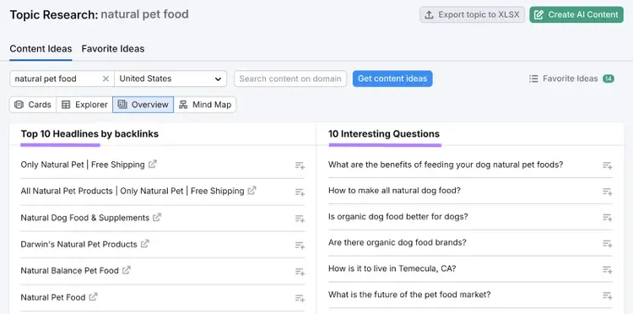Viewport: 633px width, 314px height.
Task: Clear the 'natural pet food' keyword with X icon
Action: (105, 78)
